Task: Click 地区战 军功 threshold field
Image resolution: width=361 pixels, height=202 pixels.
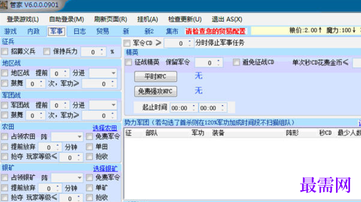Action: click(x=99, y=84)
